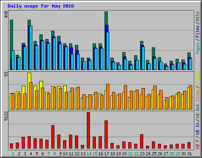This screenshot has width=202, height=158.
Task: Click the red kB bar for day 1
Action: click(11, 146)
